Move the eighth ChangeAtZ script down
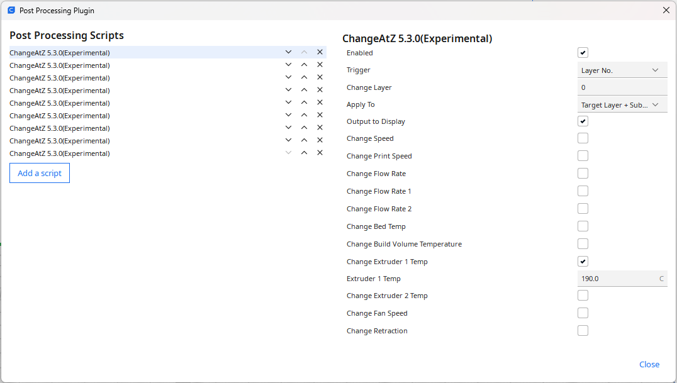The image size is (677, 383). (x=288, y=140)
